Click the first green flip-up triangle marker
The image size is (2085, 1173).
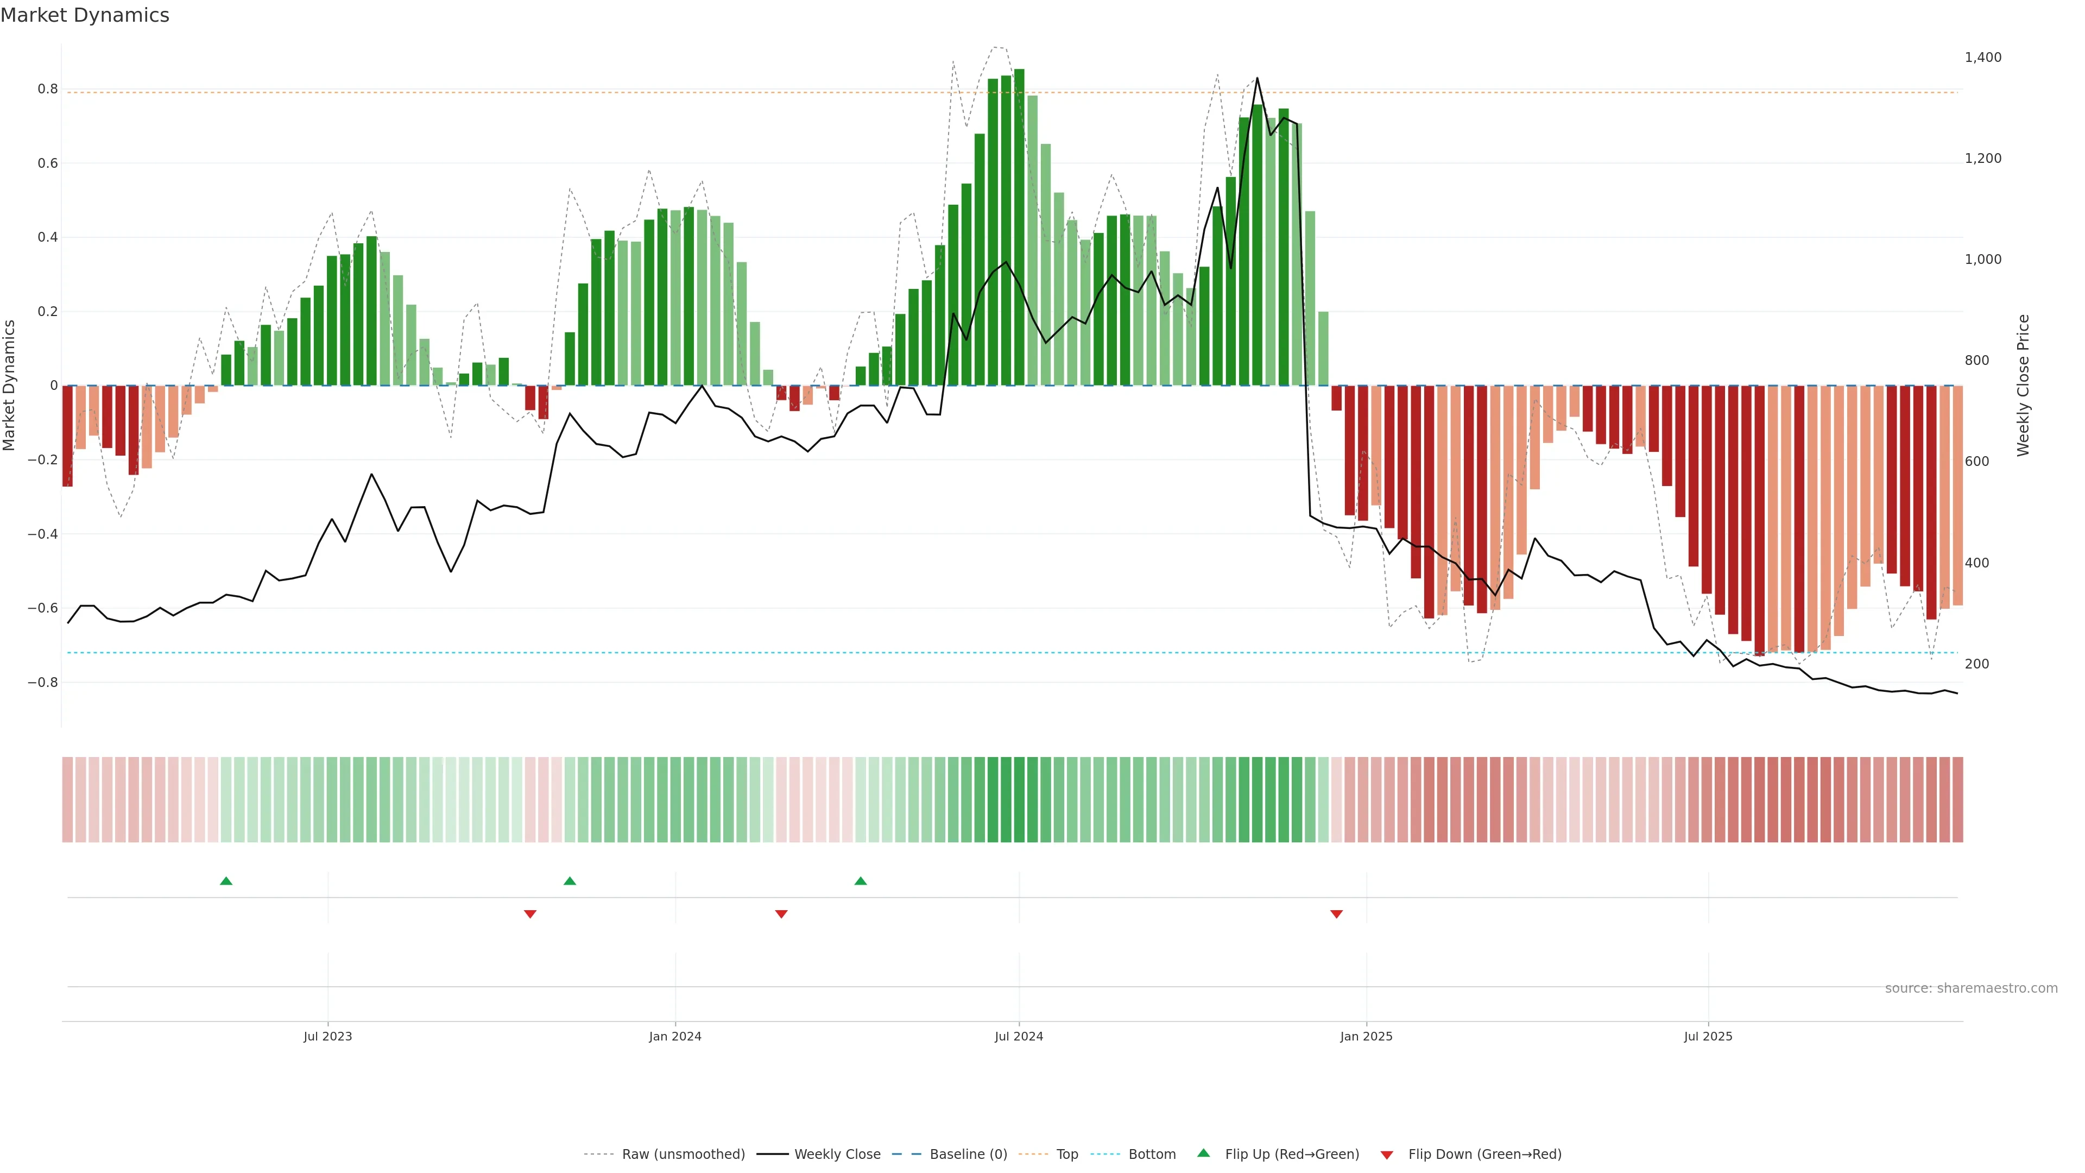click(226, 881)
